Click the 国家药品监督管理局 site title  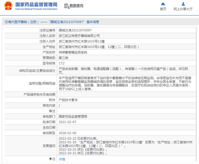pos(36,4)
